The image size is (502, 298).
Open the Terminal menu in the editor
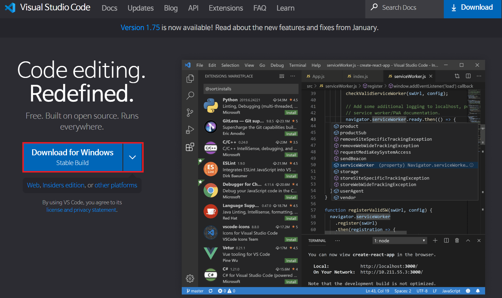tap(298, 65)
